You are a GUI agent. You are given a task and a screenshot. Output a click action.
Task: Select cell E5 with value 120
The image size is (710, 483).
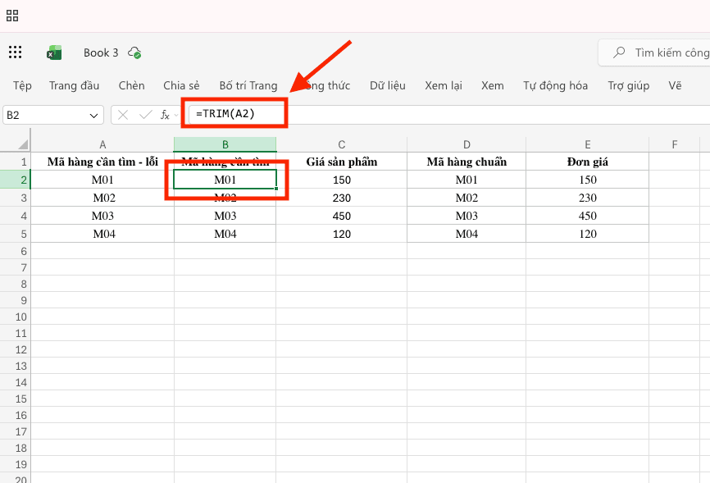pos(588,234)
